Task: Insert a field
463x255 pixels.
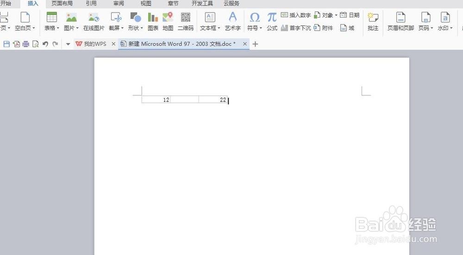Action: tap(347, 28)
